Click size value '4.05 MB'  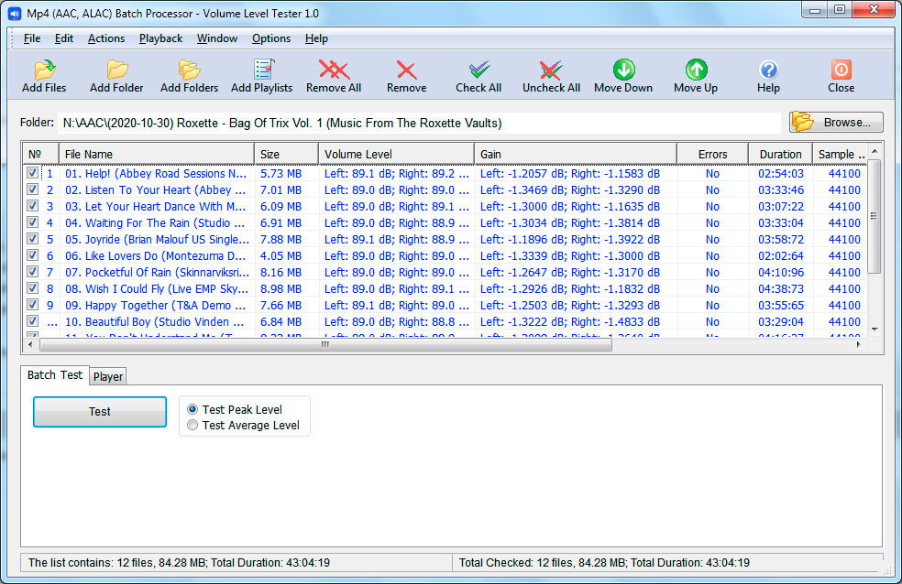tap(280, 256)
